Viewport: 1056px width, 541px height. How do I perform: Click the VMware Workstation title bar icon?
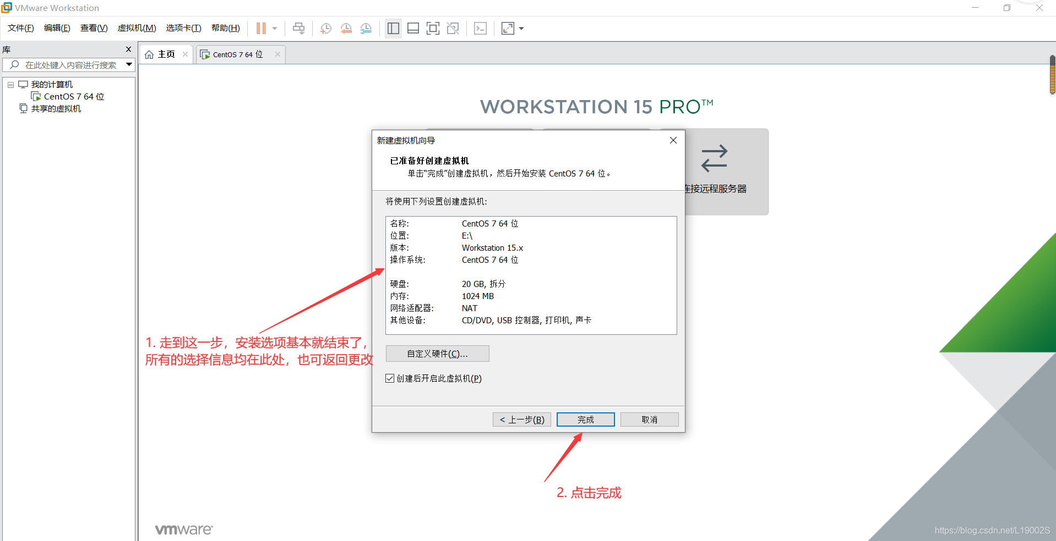(7, 8)
